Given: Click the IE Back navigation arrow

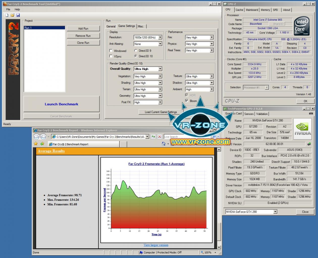Looking at the screenshot, I should 37,137.
